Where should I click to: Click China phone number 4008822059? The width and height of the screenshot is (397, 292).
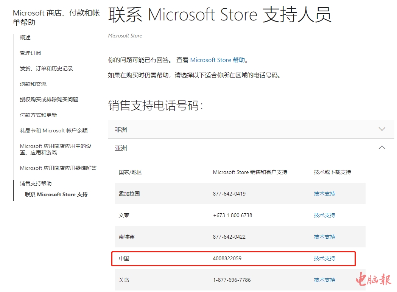[x=227, y=258]
